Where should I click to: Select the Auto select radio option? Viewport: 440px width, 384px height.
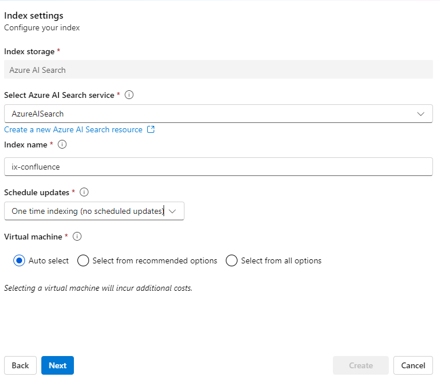pos(19,260)
